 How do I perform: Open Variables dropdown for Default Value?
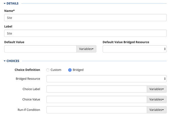pos(86,49)
